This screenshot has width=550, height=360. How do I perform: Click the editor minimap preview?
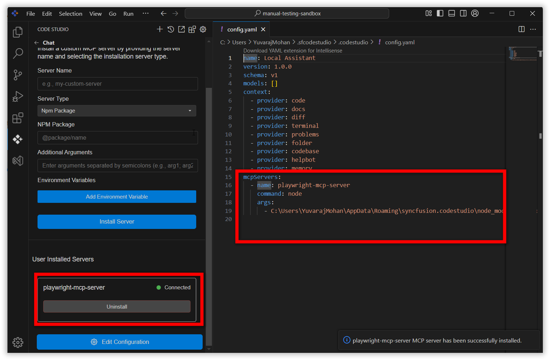(522, 54)
